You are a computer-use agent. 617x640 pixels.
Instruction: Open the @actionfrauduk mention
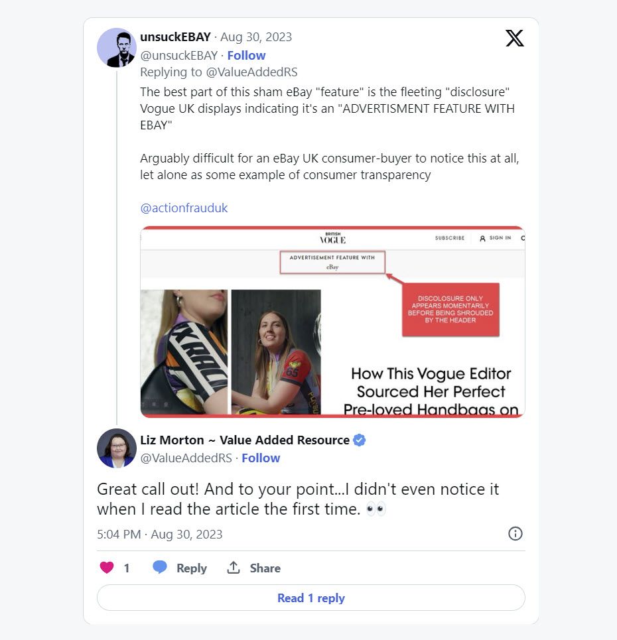pos(184,208)
